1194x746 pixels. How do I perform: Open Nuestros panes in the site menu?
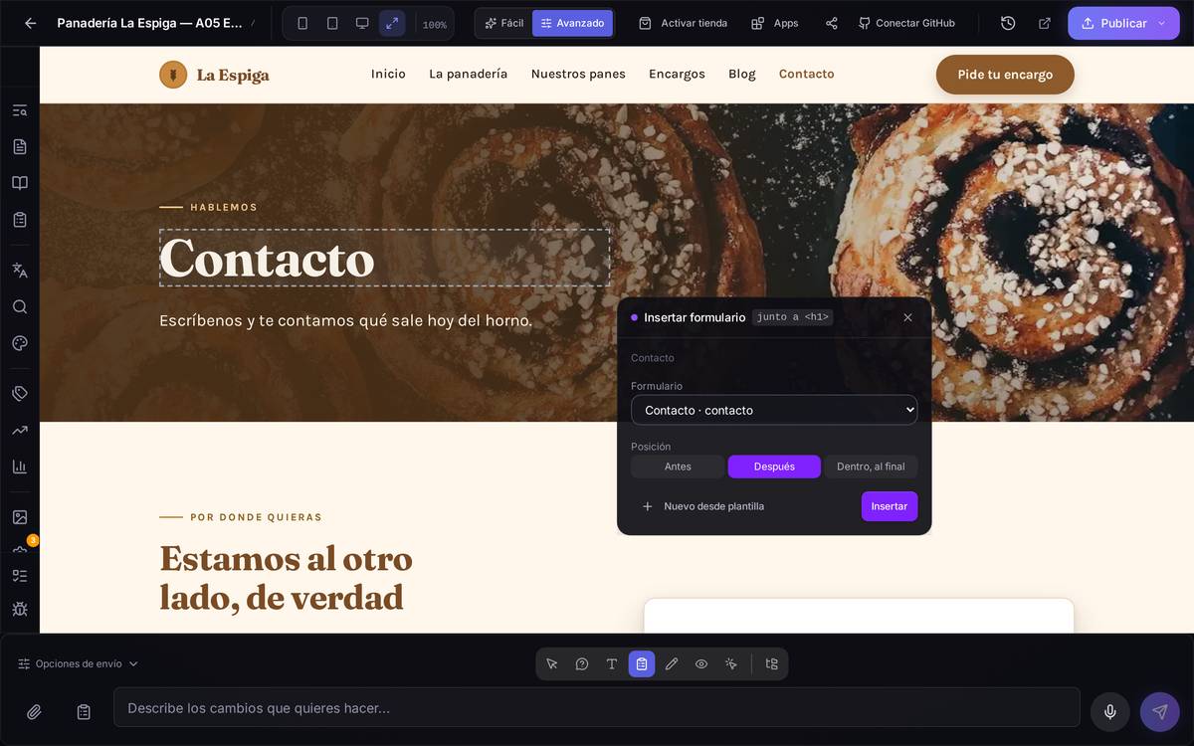click(x=578, y=74)
